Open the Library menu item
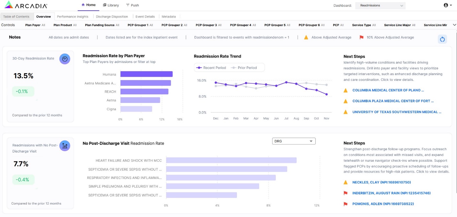457x217 pixels. [111, 5]
